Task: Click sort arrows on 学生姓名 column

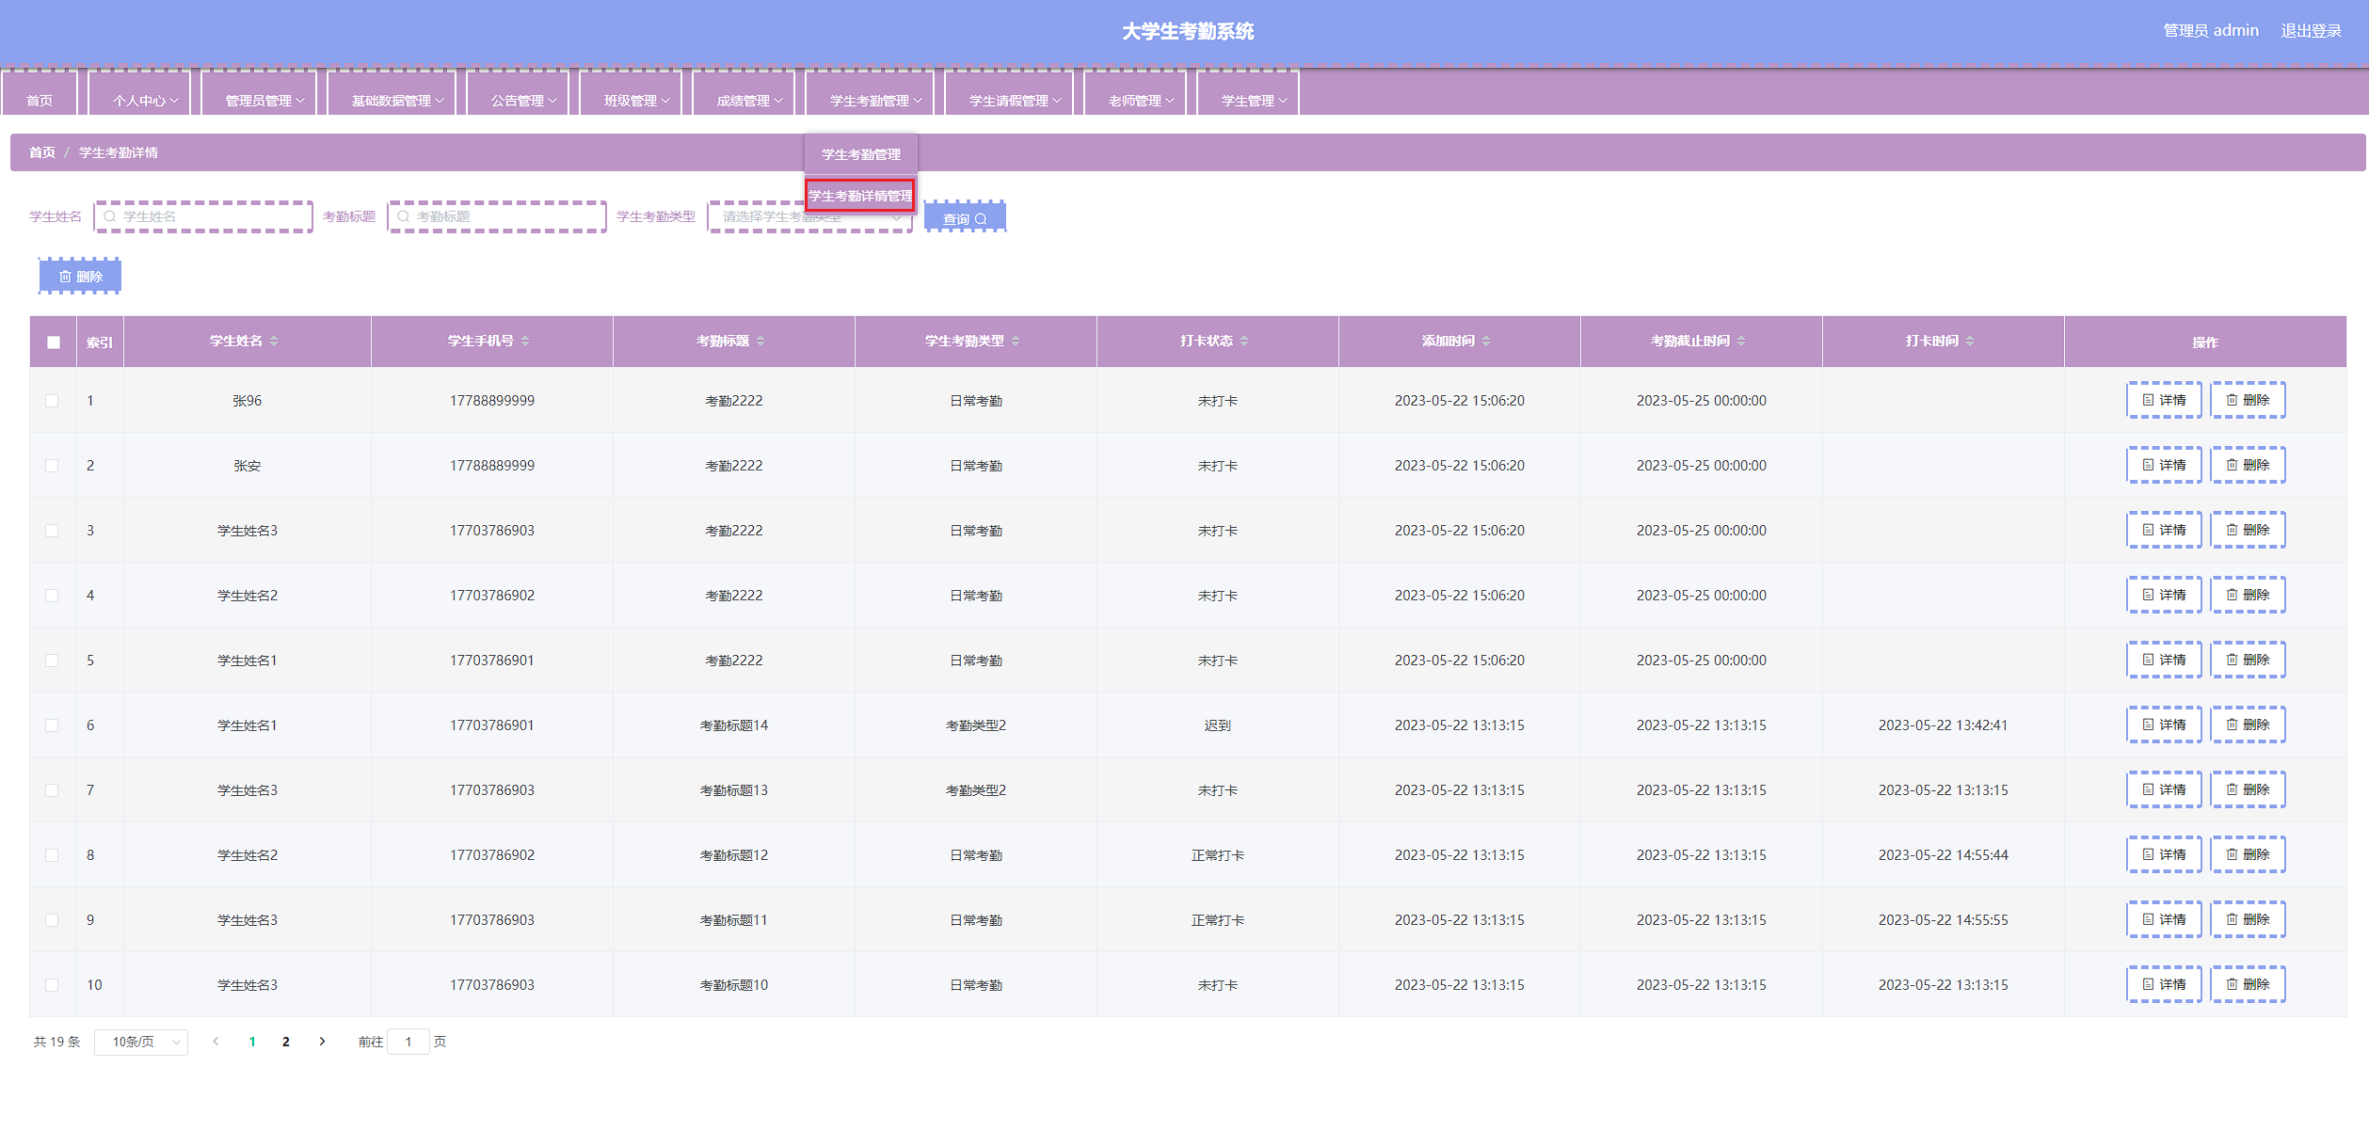Action: click(274, 341)
